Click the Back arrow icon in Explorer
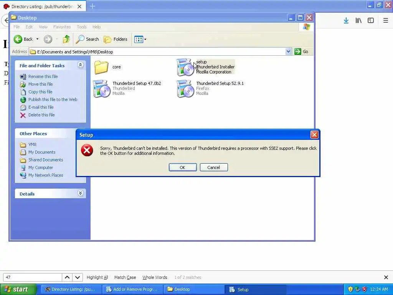The width and height of the screenshot is (393, 295). (18, 39)
